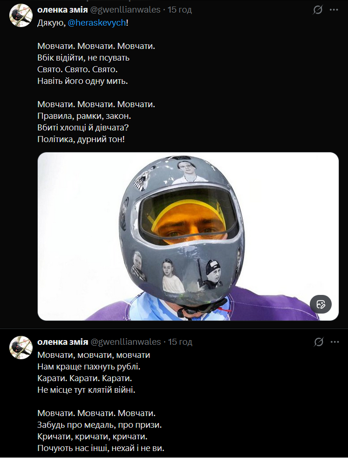Click the second post's name оленка змія
This screenshot has height=458, width=348.
click(x=62, y=342)
